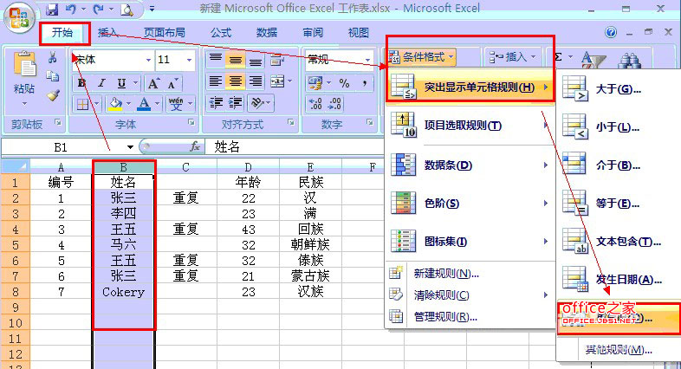Merge and center cells button
This screenshot has width=681, height=369.
(x=277, y=81)
